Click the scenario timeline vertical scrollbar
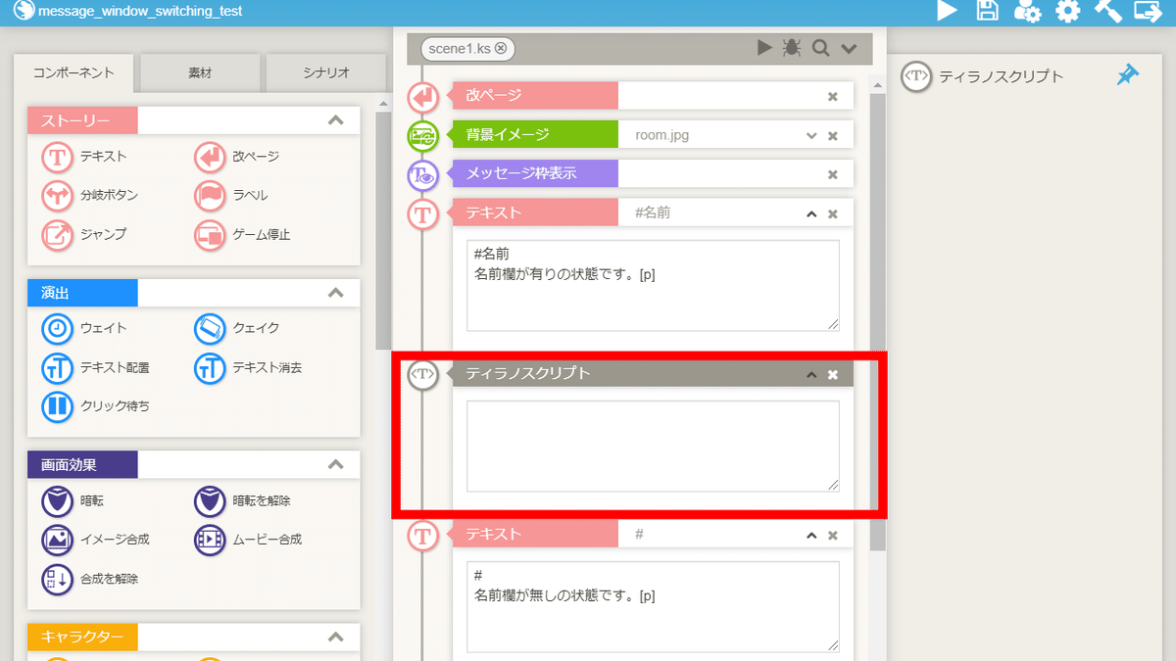The height and width of the screenshot is (661, 1176). (x=877, y=323)
